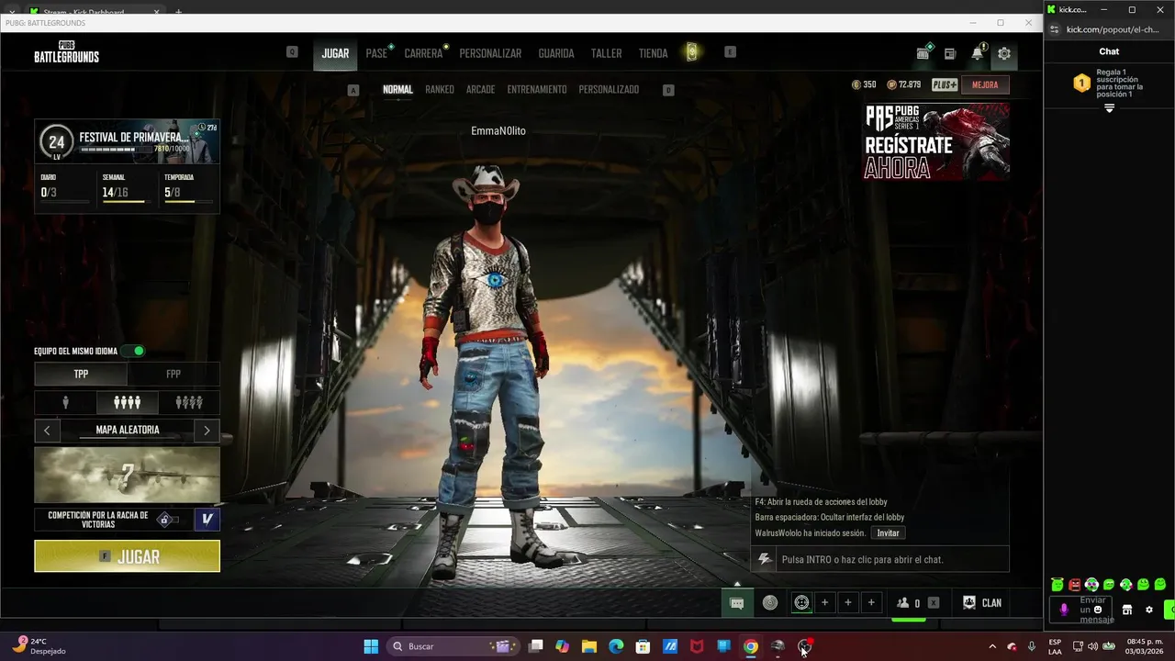Open the GUARIDA tab
This screenshot has width=1175, height=661.
pyautogui.click(x=556, y=53)
